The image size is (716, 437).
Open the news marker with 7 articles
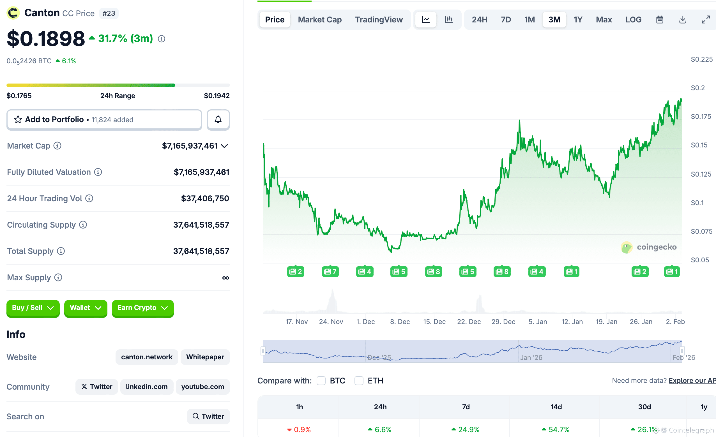tap(330, 272)
